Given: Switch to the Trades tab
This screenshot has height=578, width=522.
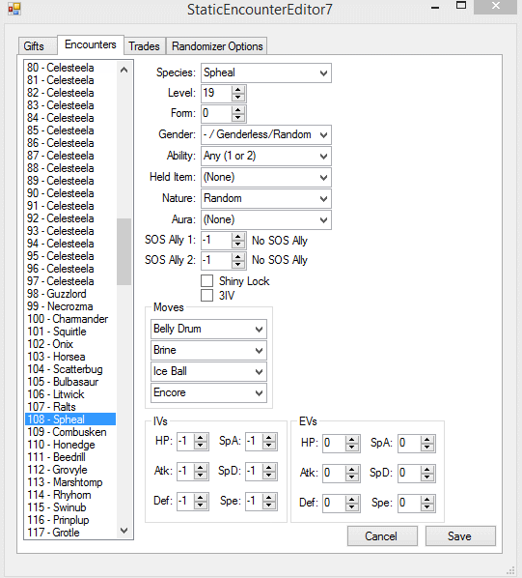Looking at the screenshot, I should (144, 46).
